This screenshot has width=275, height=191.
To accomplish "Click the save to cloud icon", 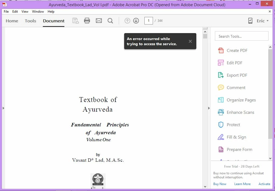I will coord(76,21).
